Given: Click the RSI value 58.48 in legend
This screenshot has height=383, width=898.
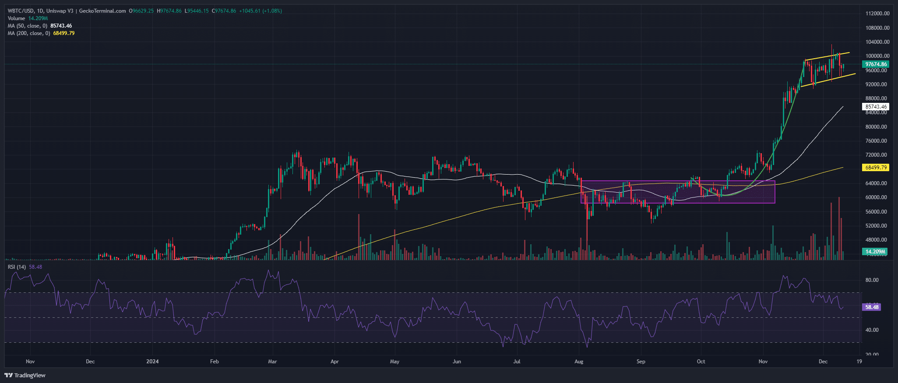Looking at the screenshot, I should coord(35,267).
